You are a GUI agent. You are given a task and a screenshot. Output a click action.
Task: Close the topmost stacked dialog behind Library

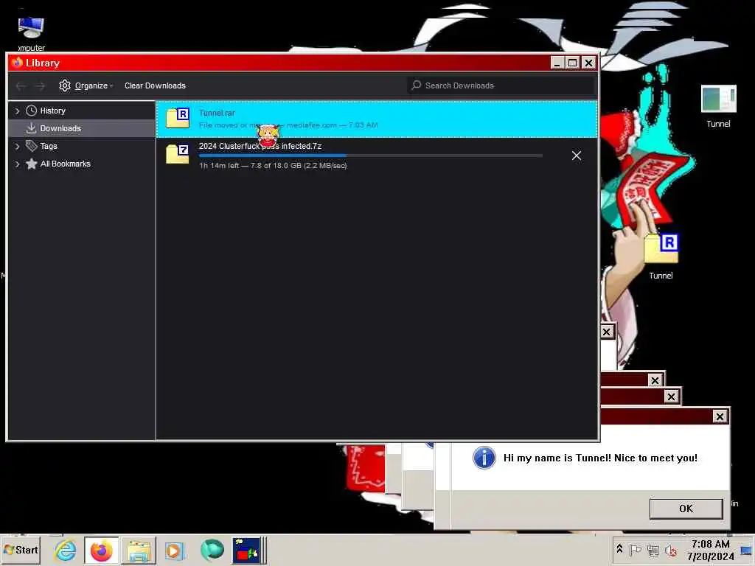[607, 332]
